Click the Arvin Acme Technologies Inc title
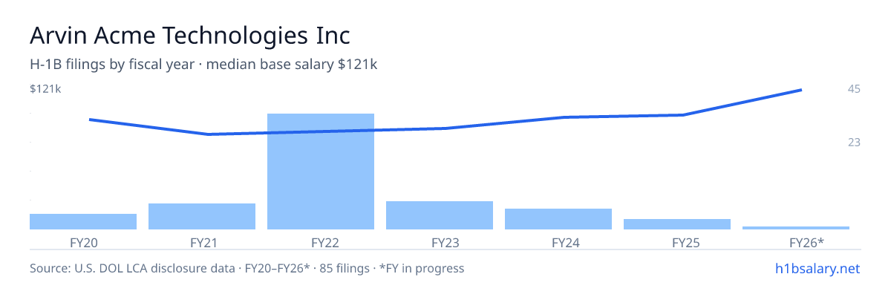891x297 pixels. pyautogui.click(x=189, y=36)
